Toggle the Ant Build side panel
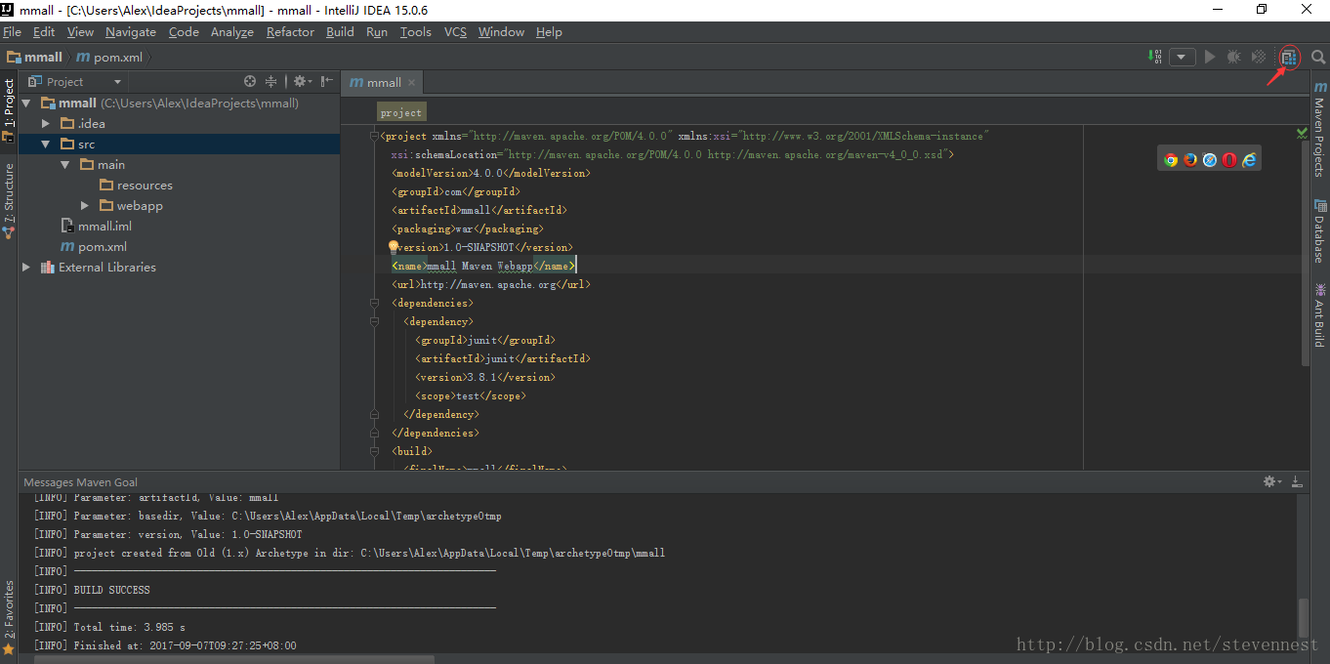The width and height of the screenshot is (1330, 664). 1319,315
